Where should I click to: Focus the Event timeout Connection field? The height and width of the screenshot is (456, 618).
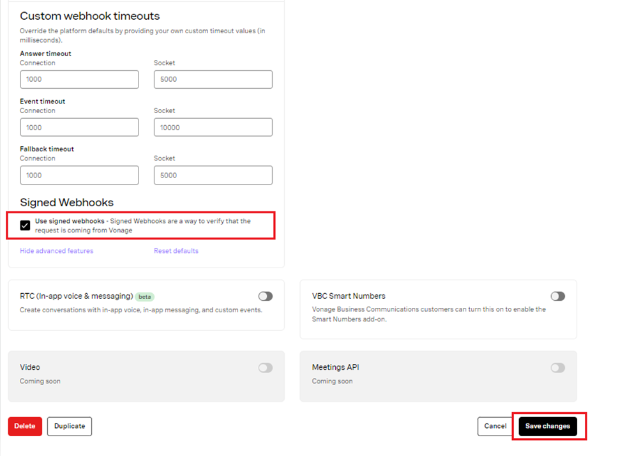(79, 127)
